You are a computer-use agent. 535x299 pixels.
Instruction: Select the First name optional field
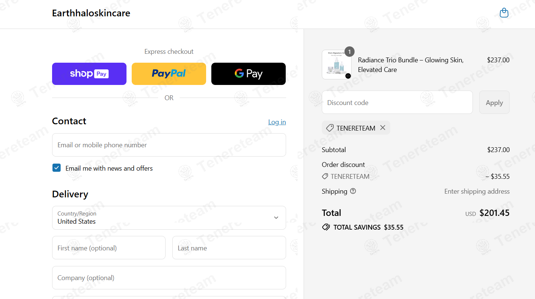pyautogui.click(x=109, y=248)
